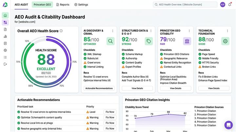Click Fix Now for Resolve 12 crawl errors

click(x=110, y=112)
